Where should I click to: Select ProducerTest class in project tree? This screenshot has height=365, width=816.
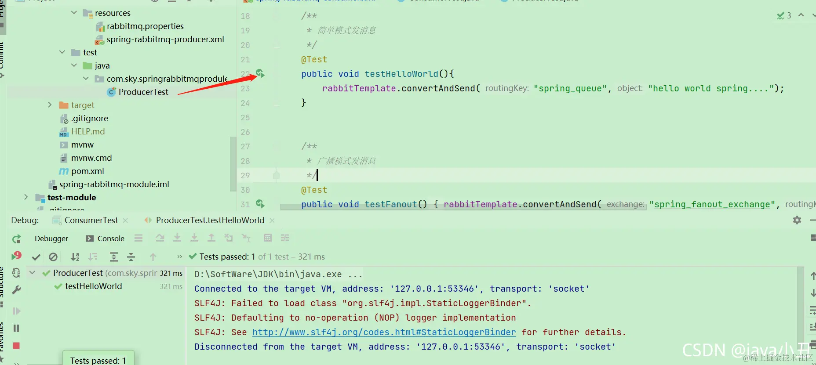143,92
